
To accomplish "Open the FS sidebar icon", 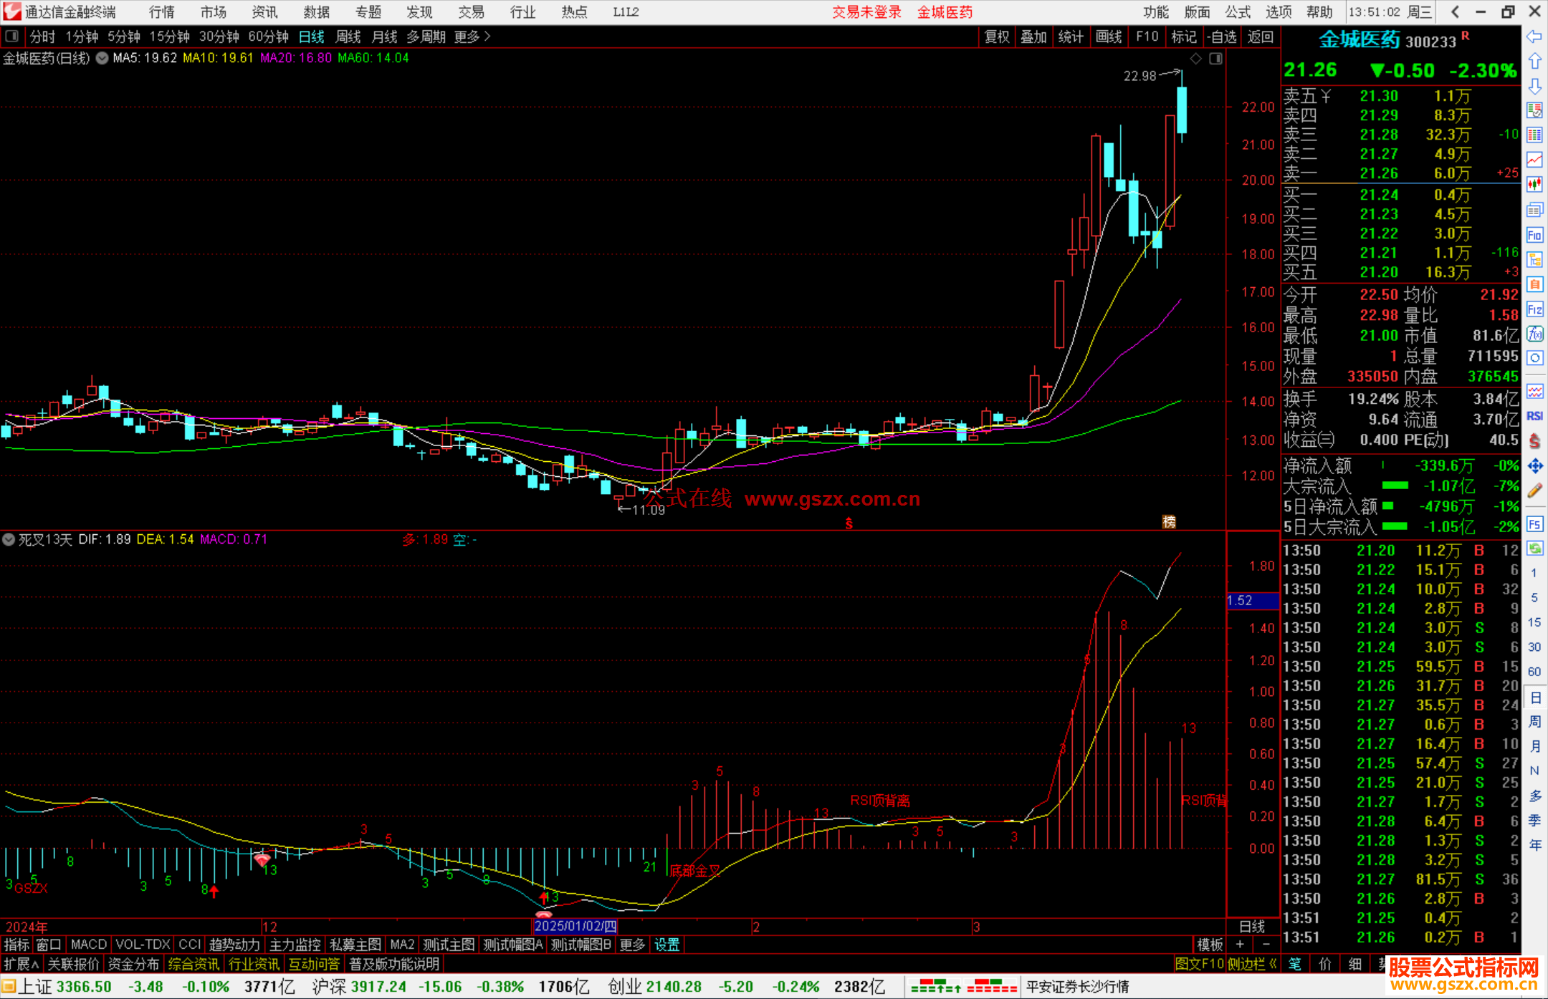I will coord(1534,524).
